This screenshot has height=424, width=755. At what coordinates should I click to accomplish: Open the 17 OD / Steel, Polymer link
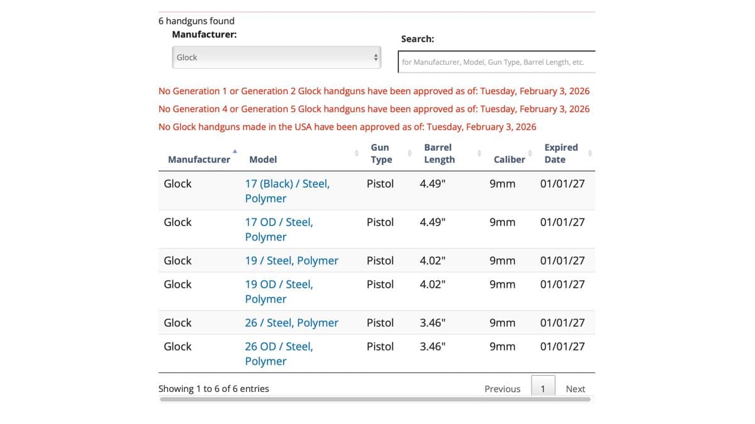tap(279, 229)
